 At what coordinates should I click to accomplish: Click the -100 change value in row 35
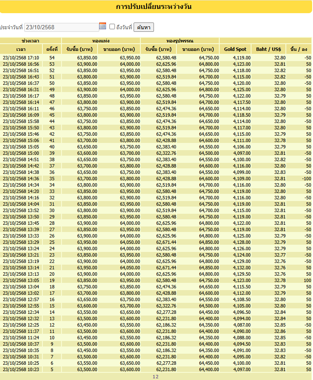click(307, 179)
